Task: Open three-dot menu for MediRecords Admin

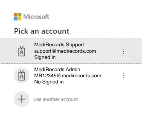Action: (x=124, y=75)
